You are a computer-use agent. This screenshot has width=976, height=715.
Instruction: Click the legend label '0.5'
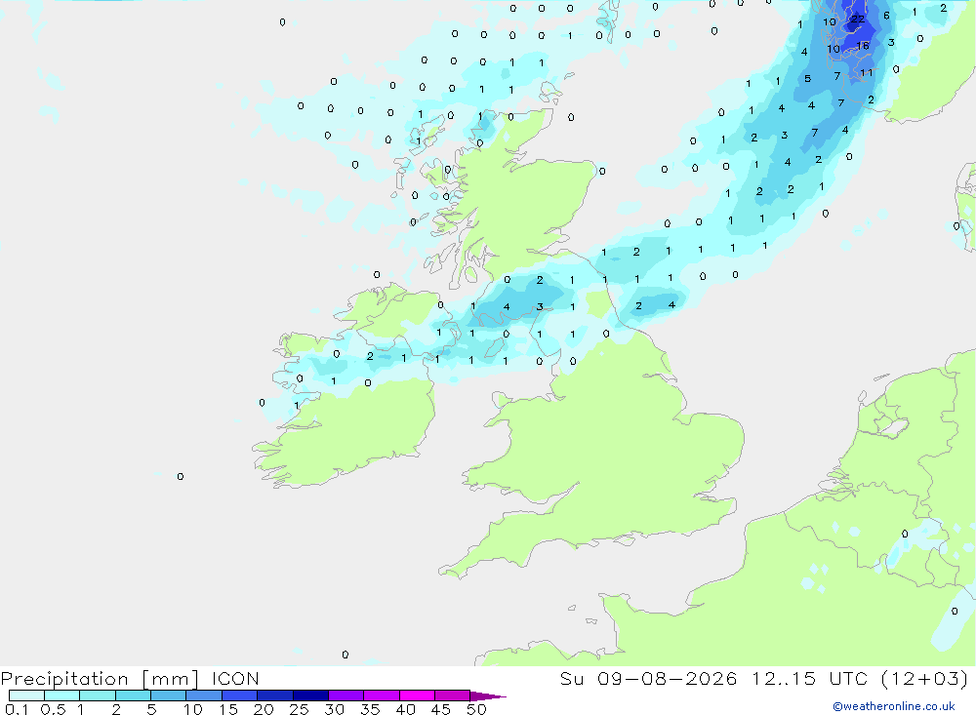pos(54,709)
